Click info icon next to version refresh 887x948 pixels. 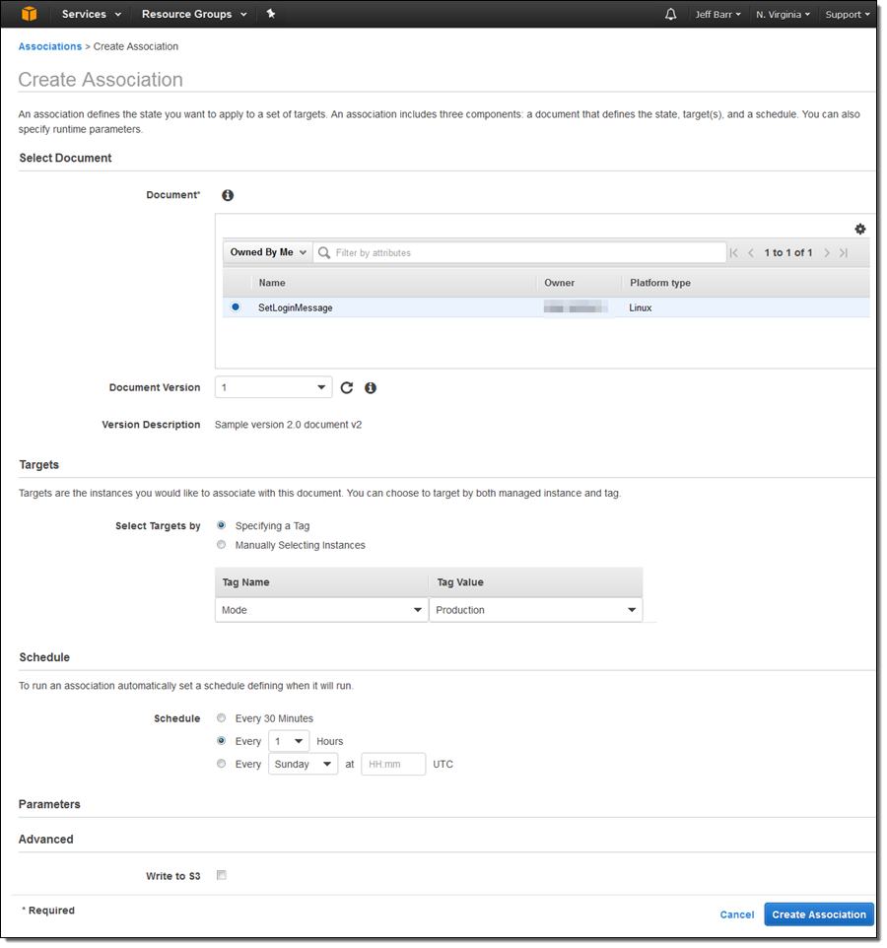pyautogui.click(x=371, y=388)
